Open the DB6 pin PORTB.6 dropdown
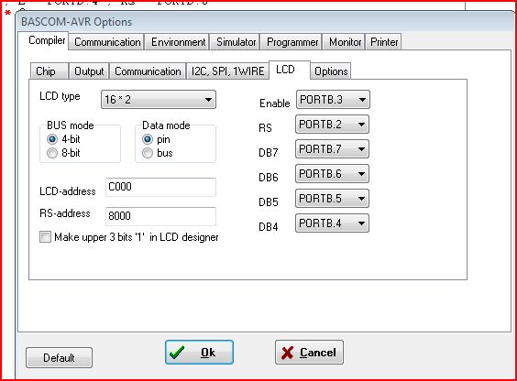Screen dimensions: 517x381 click(333, 173)
